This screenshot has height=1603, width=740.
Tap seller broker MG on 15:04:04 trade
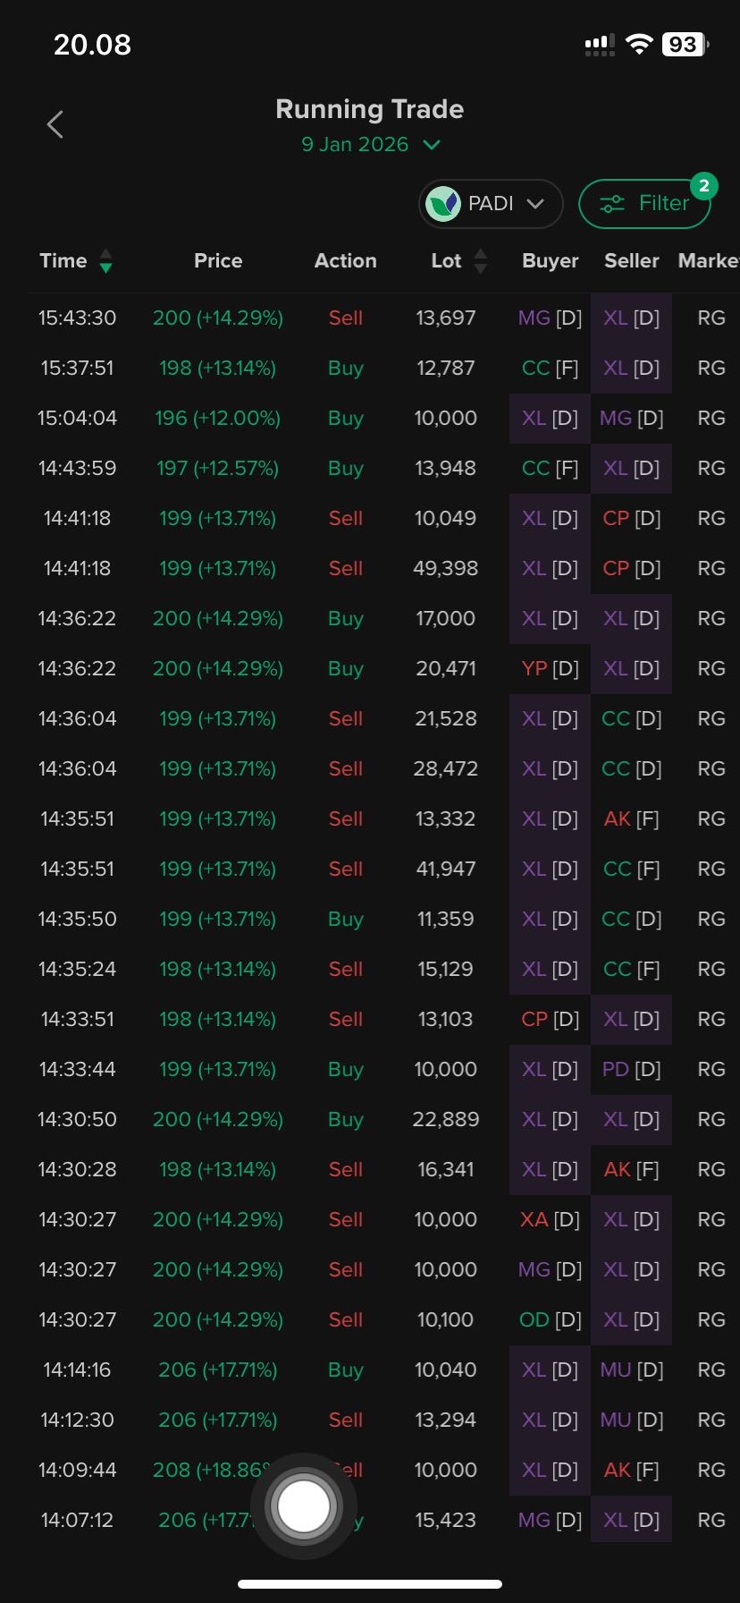click(631, 419)
